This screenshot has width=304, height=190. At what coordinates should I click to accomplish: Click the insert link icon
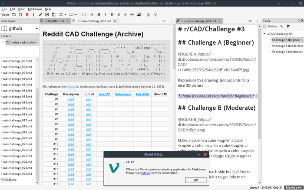point(132,14)
